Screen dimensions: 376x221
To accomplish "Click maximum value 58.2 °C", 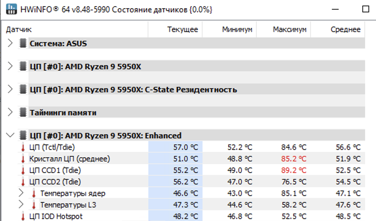I will pos(294,205).
